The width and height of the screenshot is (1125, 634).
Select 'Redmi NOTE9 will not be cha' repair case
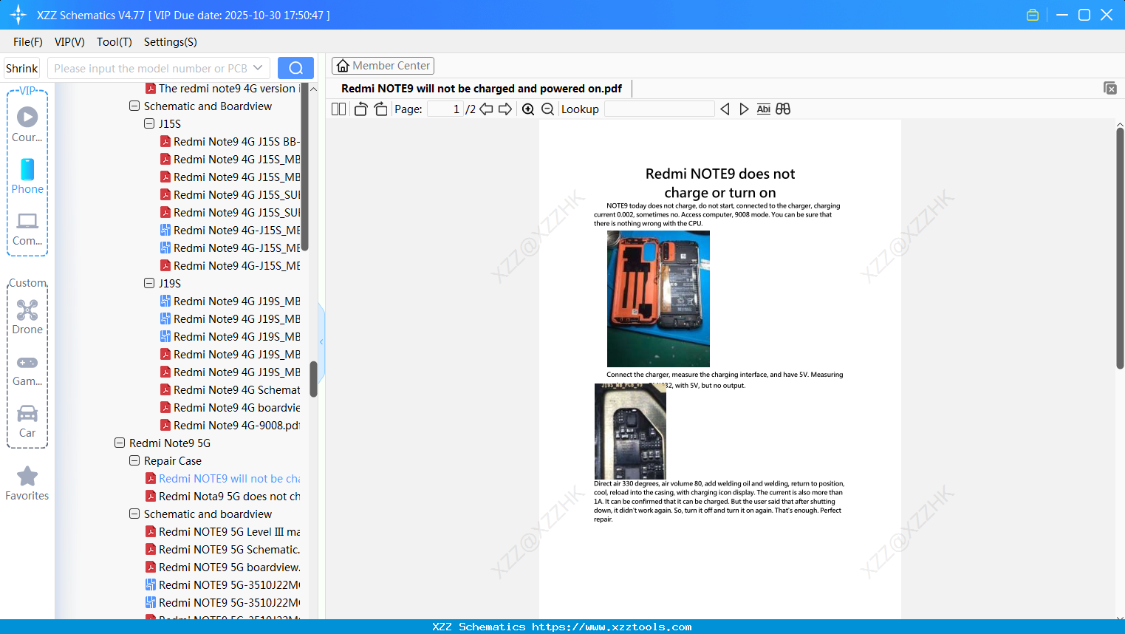pyautogui.click(x=222, y=479)
